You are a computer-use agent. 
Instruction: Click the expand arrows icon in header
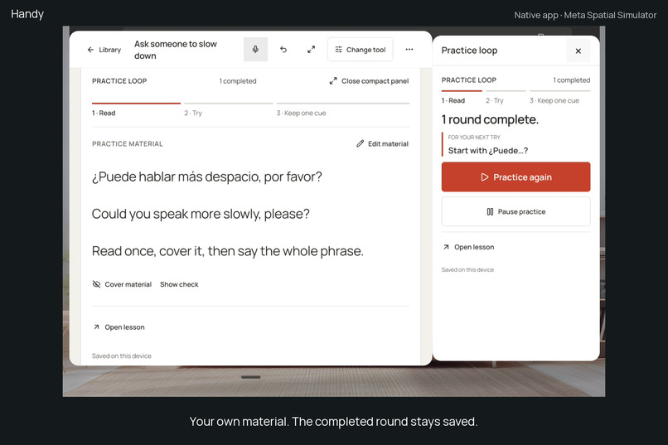pos(312,50)
